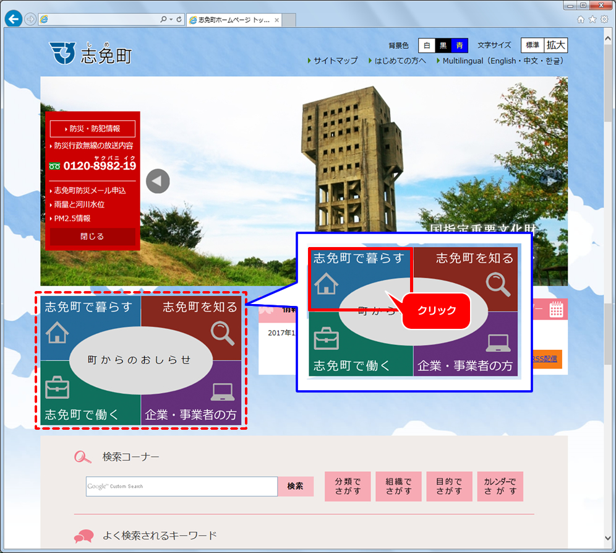The image size is (616, 553).
Task: Click the 志免町で暮らす tile title
Action: (88, 307)
